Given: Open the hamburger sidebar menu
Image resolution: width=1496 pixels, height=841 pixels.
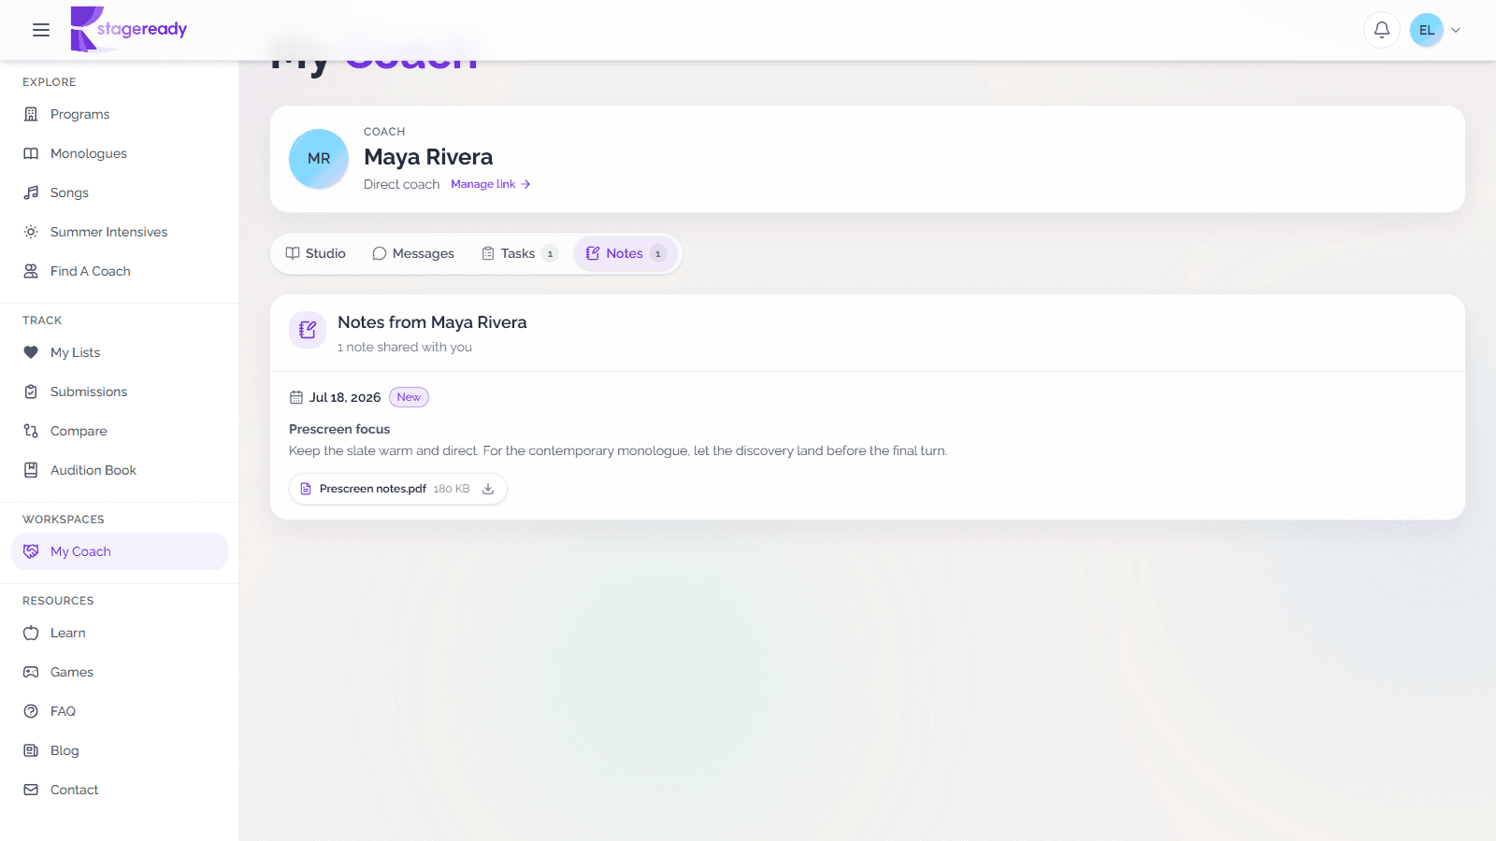Looking at the screenshot, I should [x=41, y=30].
